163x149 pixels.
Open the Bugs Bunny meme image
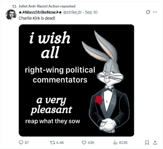(x=76, y=80)
